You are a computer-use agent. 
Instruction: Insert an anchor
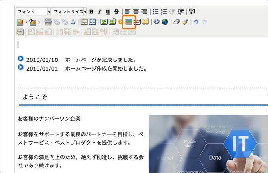pyautogui.click(x=73, y=22)
